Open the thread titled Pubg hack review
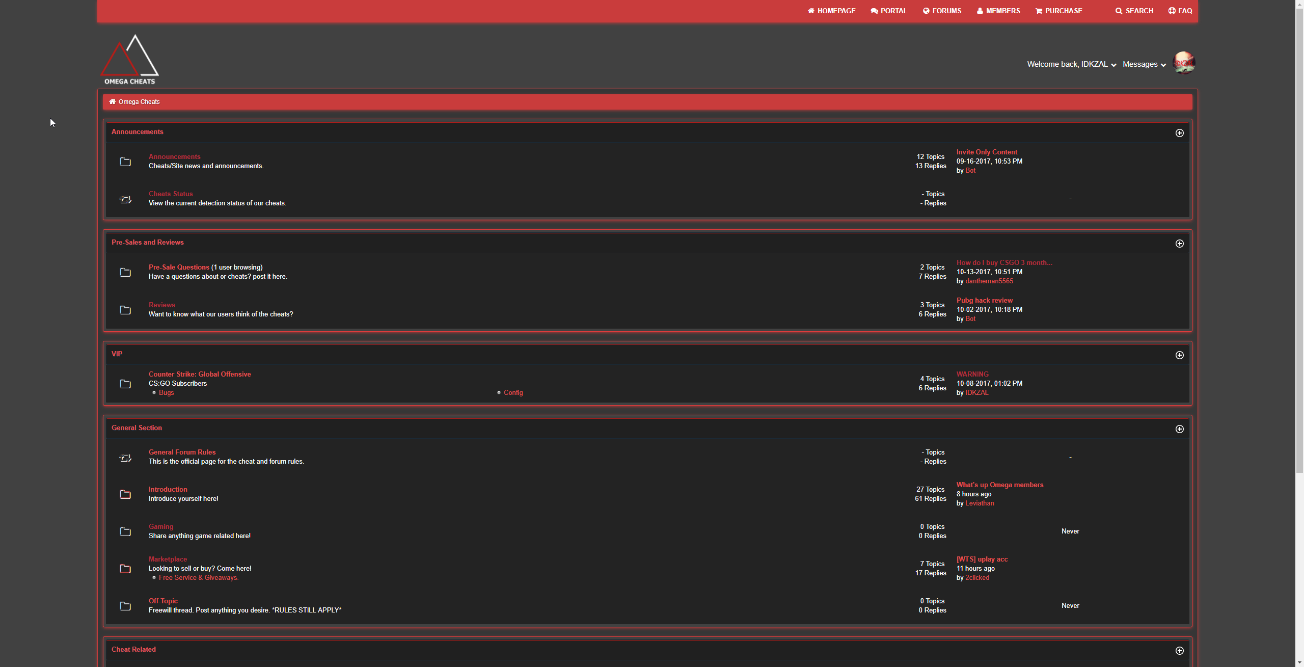This screenshot has width=1304, height=667. (x=984, y=300)
